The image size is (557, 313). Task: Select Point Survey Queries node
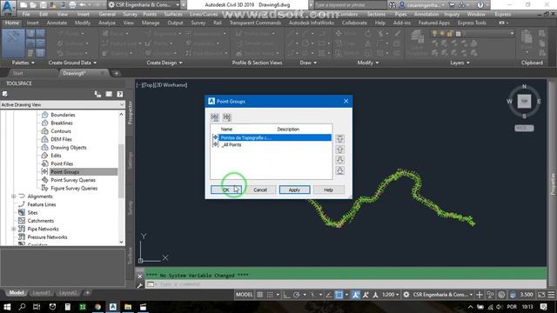(73, 180)
